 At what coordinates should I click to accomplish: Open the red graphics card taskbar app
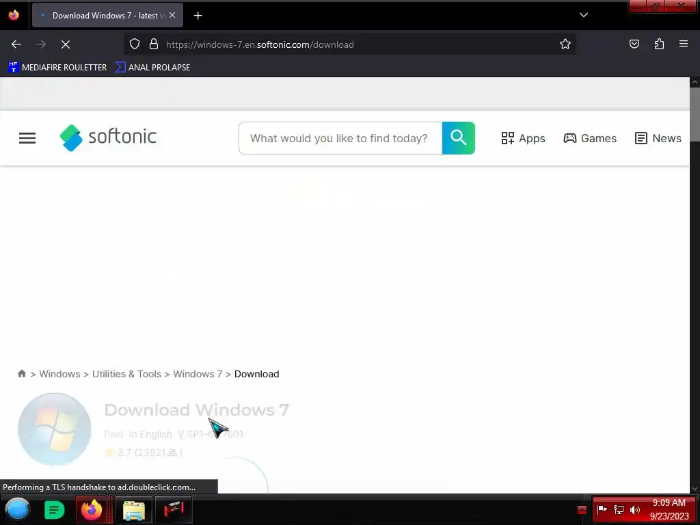pos(173,510)
